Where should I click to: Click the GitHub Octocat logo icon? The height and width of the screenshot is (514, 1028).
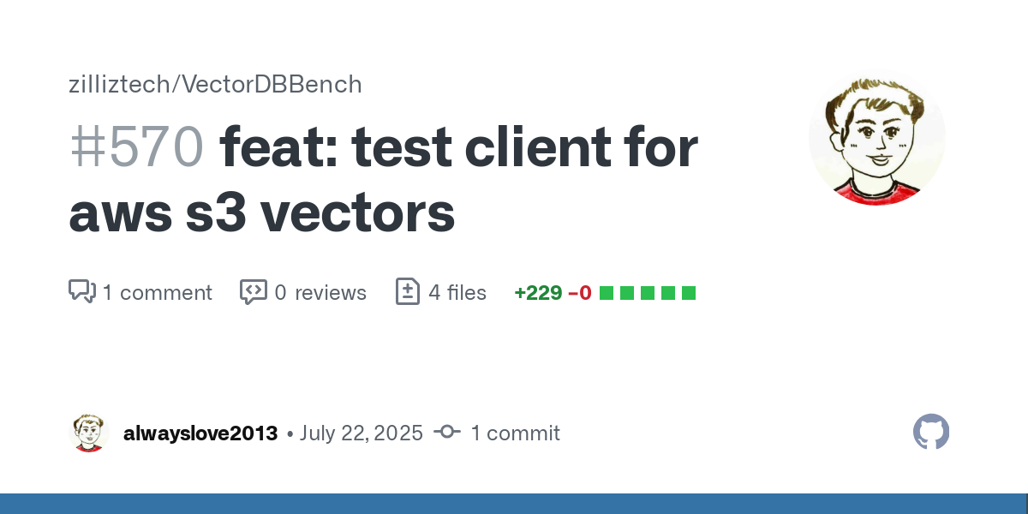(x=931, y=433)
